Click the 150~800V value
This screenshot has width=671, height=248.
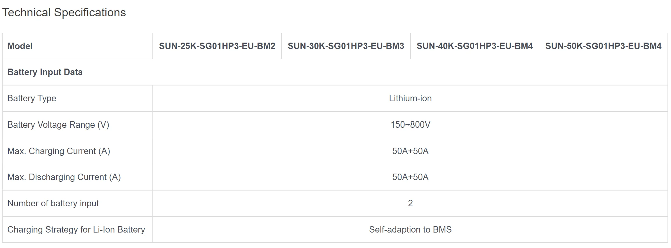tap(410, 125)
